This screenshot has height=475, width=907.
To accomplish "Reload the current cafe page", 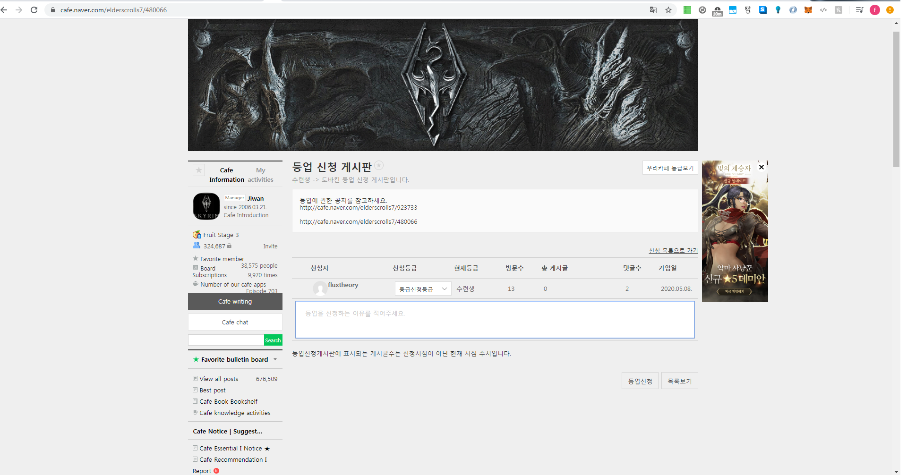I will [34, 10].
